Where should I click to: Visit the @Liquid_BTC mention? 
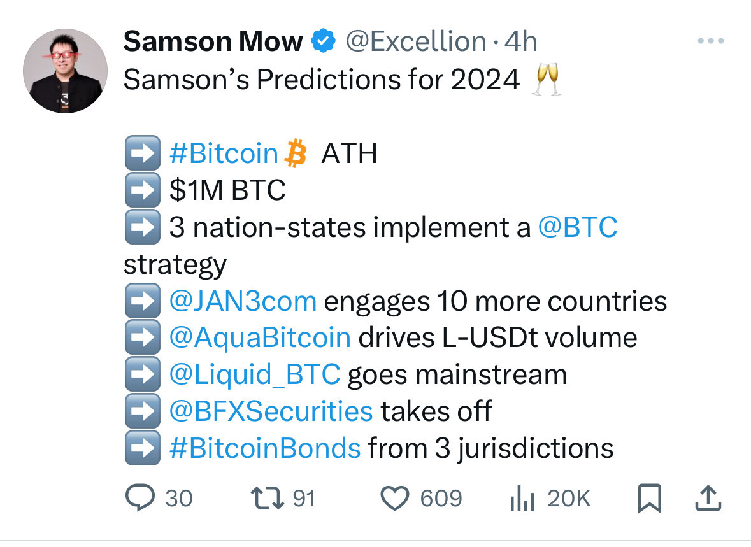tap(255, 374)
